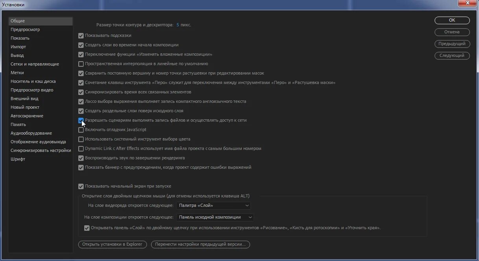The width and height of the screenshot is (479, 261).
Task: Open the «Показать» settings category
Action: coord(41,38)
